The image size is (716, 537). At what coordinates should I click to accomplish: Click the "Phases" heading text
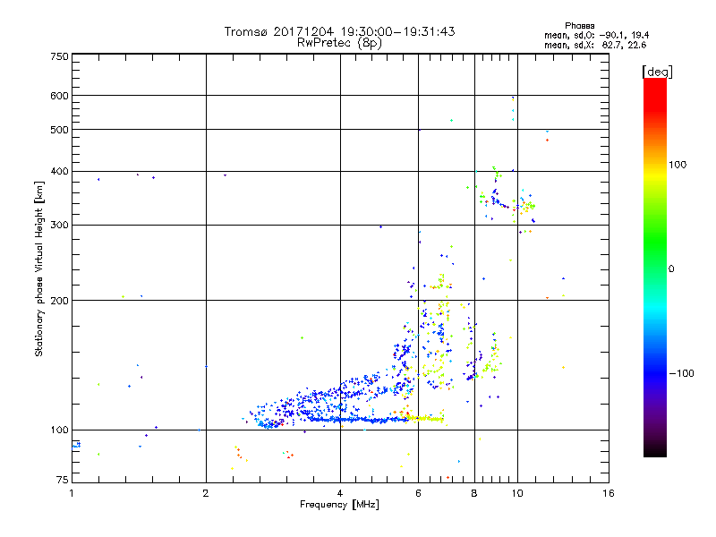pyautogui.click(x=579, y=26)
